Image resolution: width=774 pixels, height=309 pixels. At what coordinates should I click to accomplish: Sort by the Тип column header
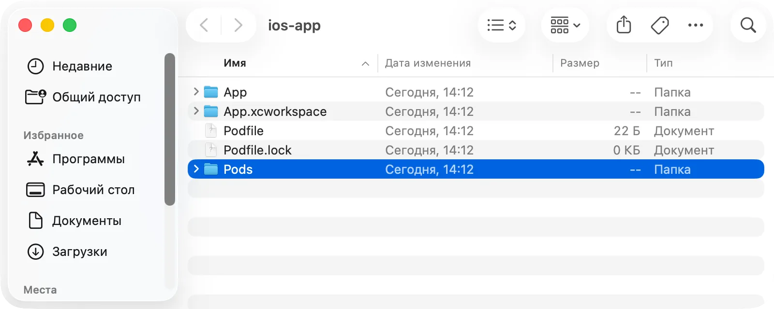663,63
